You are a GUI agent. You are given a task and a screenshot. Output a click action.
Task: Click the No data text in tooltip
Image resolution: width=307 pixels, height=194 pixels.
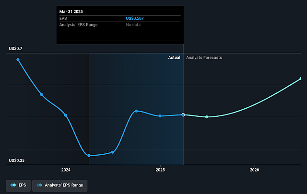coord(133,25)
